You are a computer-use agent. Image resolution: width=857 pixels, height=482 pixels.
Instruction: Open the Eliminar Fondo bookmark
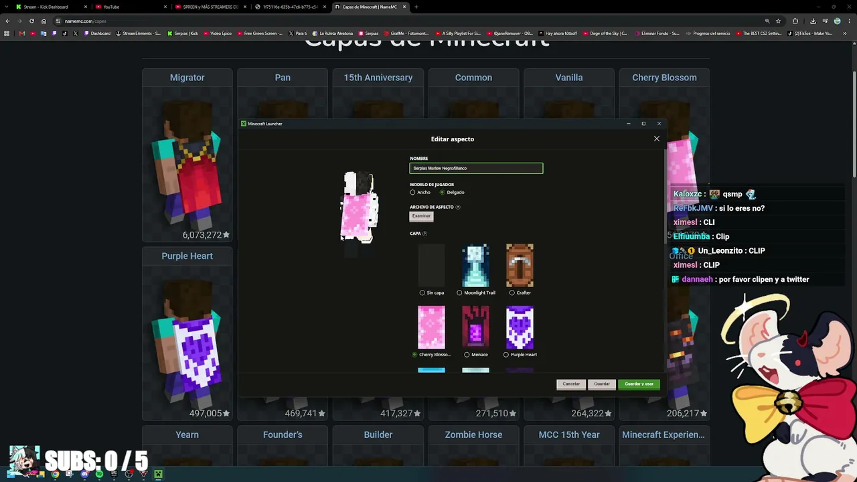[657, 33]
